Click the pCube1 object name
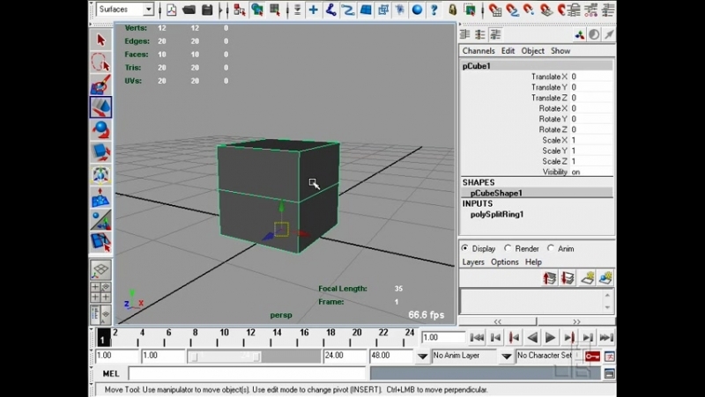The width and height of the screenshot is (705, 397). (477, 66)
